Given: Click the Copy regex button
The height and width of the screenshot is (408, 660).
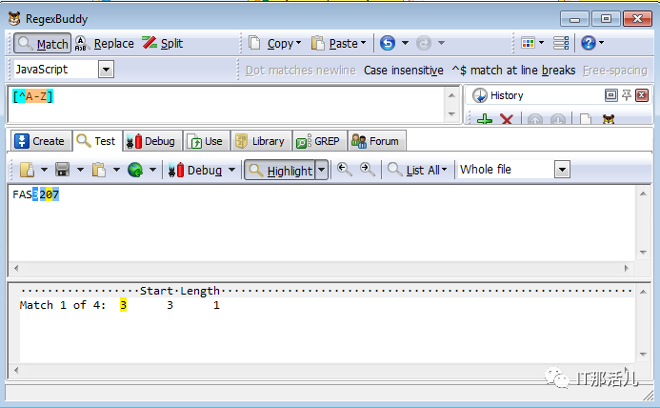Looking at the screenshot, I should point(271,44).
